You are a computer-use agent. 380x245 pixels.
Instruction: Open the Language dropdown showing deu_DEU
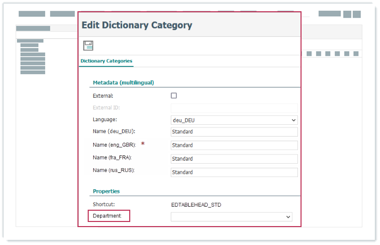click(234, 120)
